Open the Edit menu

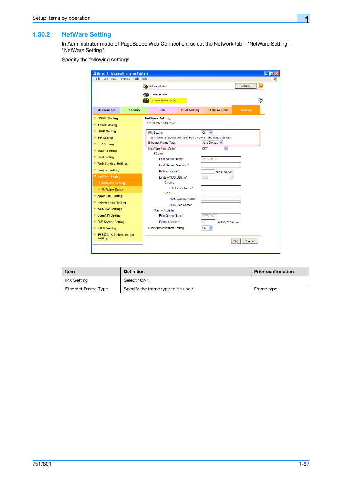105,79
